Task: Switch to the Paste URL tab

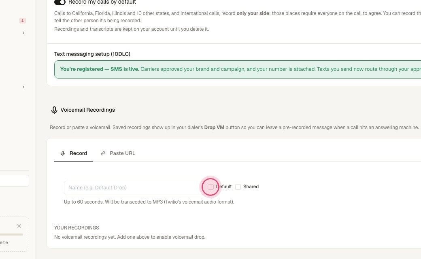Action: click(x=118, y=153)
